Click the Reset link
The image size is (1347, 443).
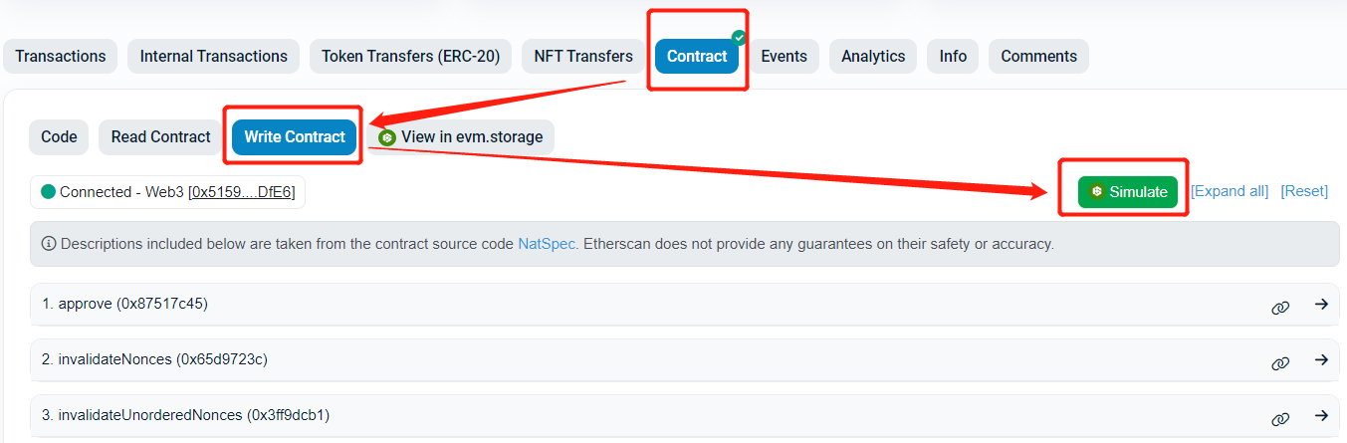point(1304,191)
